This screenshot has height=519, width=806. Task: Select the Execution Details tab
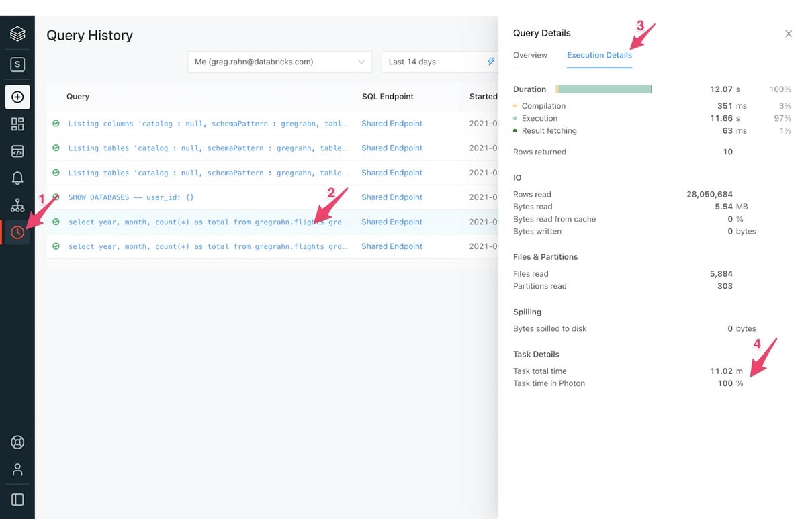tap(599, 55)
